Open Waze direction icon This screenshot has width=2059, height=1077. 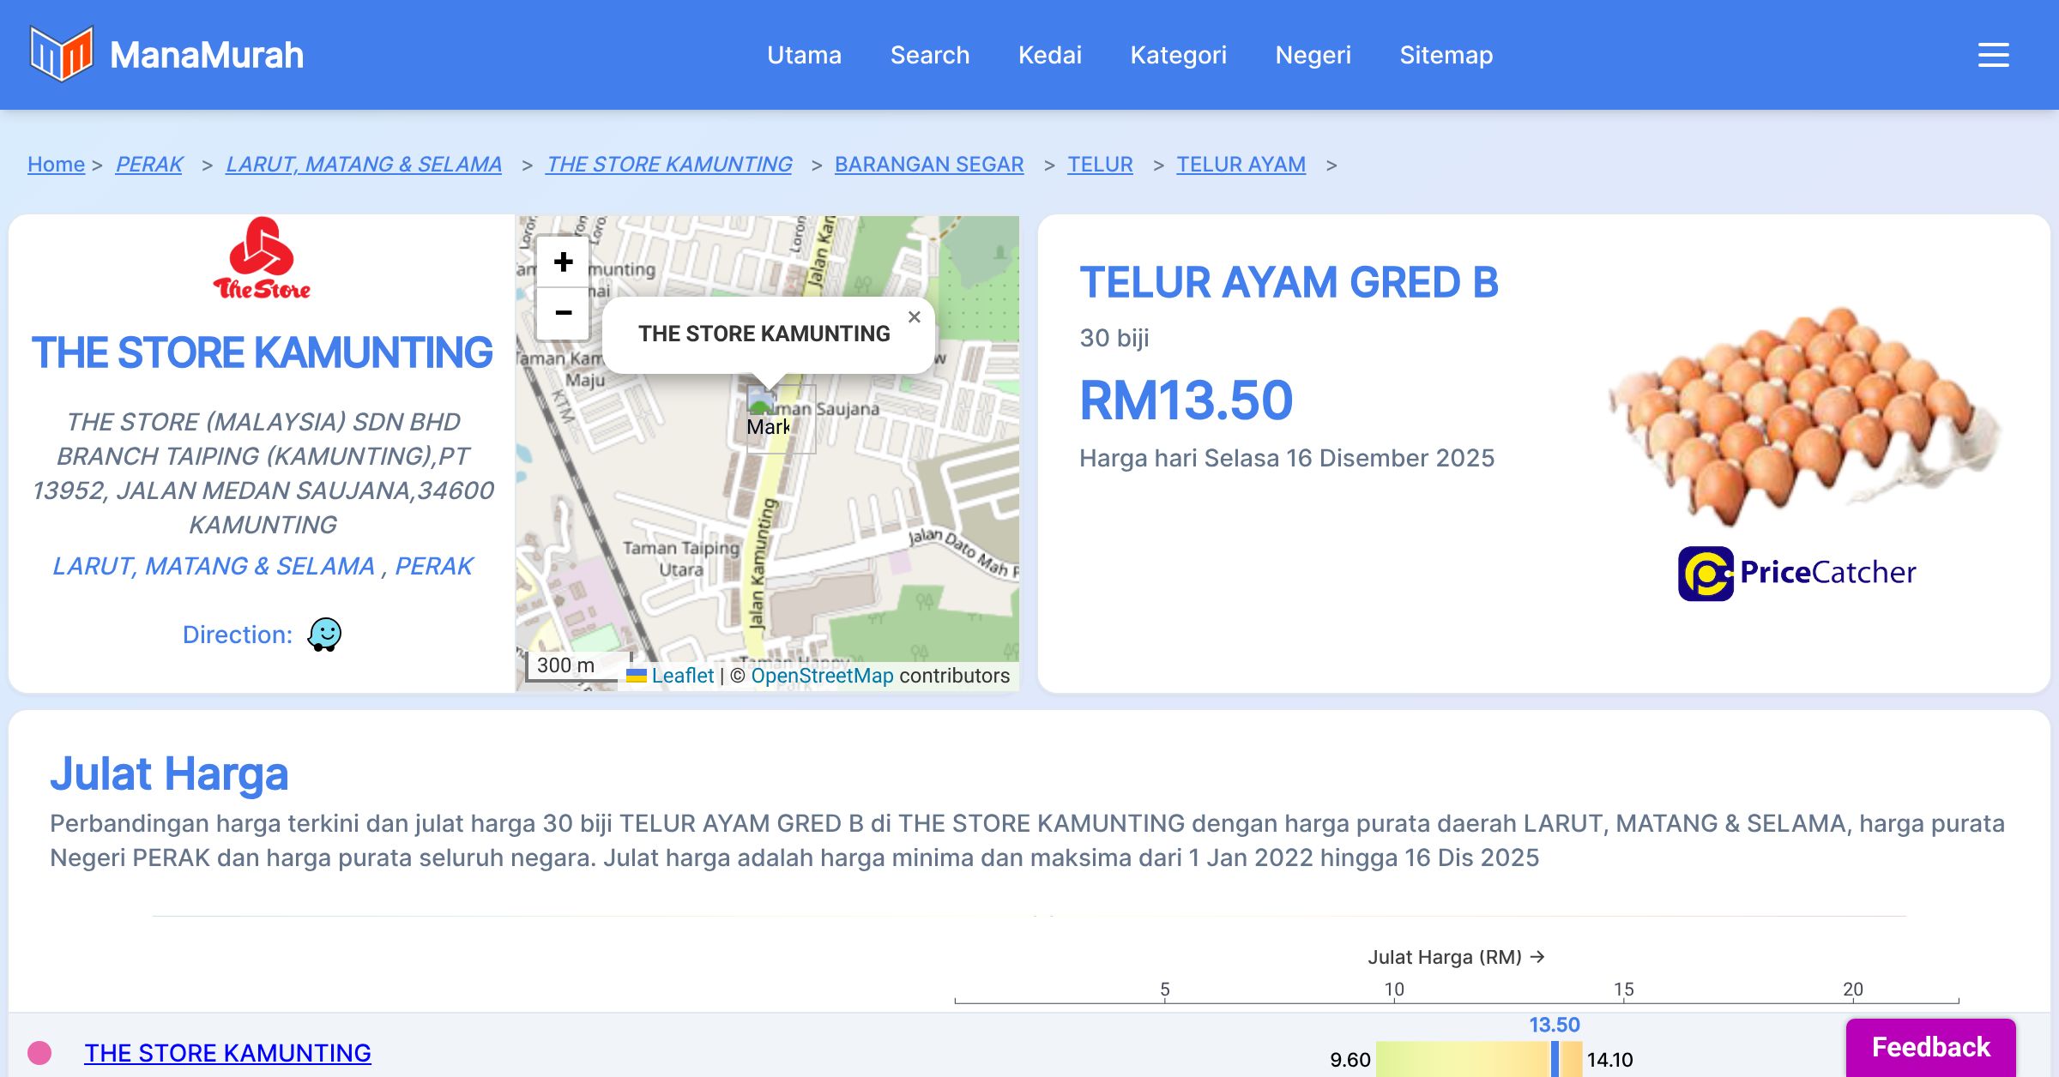pyautogui.click(x=324, y=635)
